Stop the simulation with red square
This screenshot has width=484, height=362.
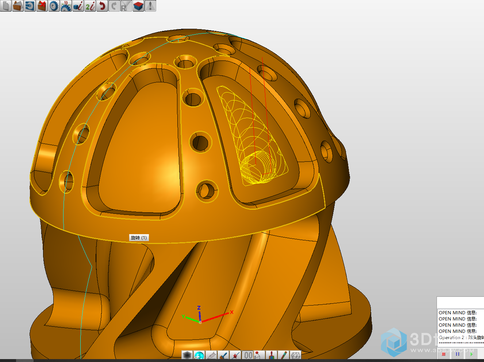[x=443, y=354]
